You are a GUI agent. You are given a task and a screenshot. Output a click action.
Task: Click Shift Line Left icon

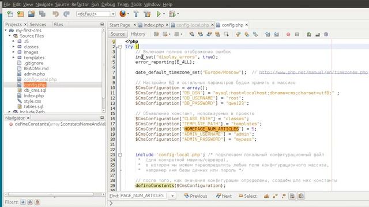[268, 34]
